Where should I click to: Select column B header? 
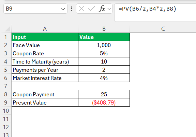(x=104, y=29)
